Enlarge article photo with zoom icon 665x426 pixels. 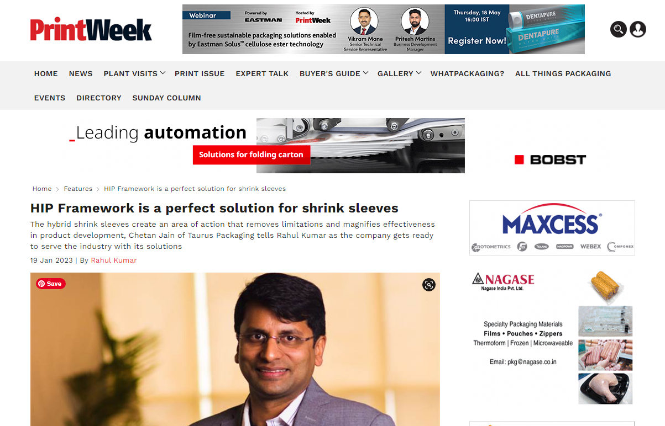coord(429,285)
